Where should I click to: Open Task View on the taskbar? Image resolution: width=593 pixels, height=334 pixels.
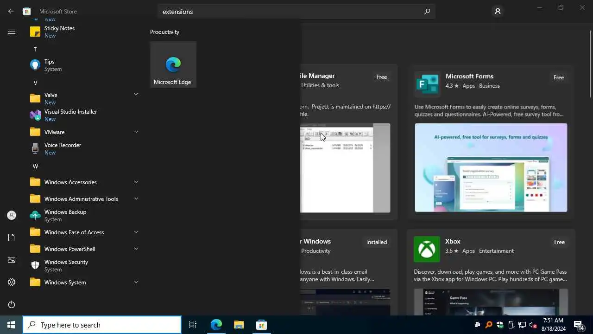point(193,325)
